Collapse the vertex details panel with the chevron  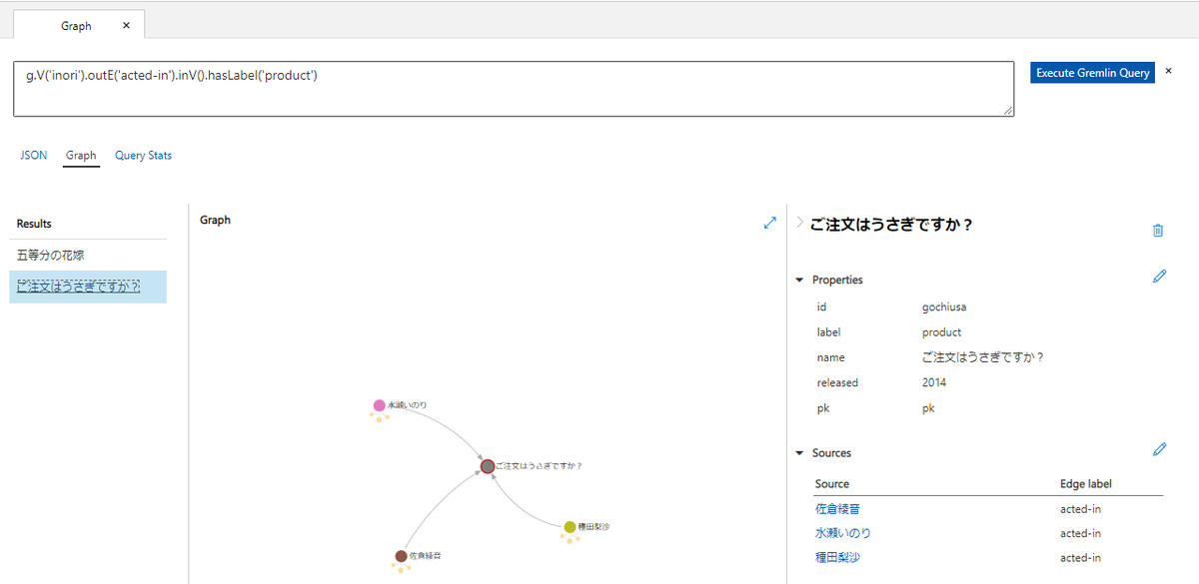click(x=798, y=224)
